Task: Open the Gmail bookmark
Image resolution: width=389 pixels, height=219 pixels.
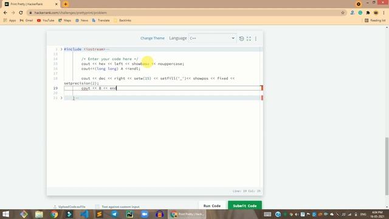Action: pos(26,20)
